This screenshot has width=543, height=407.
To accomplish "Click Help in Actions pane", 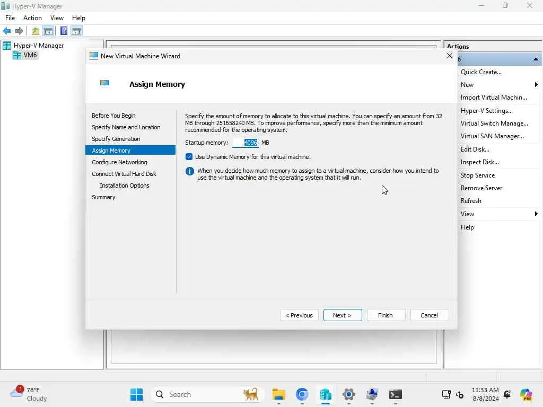I will click(467, 227).
